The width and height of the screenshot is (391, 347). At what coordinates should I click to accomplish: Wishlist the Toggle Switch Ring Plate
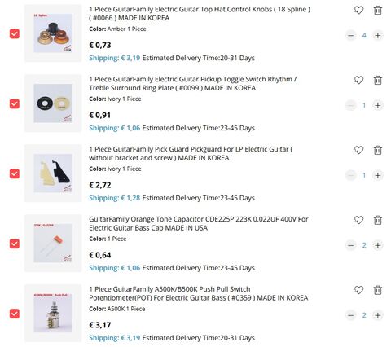click(x=358, y=80)
